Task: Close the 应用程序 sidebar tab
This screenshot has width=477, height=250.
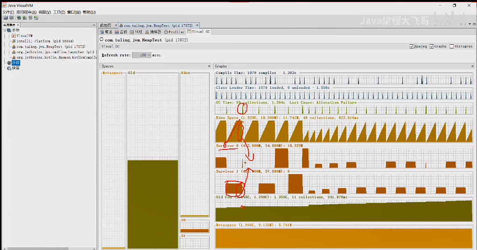Action: click(x=18, y=25)
